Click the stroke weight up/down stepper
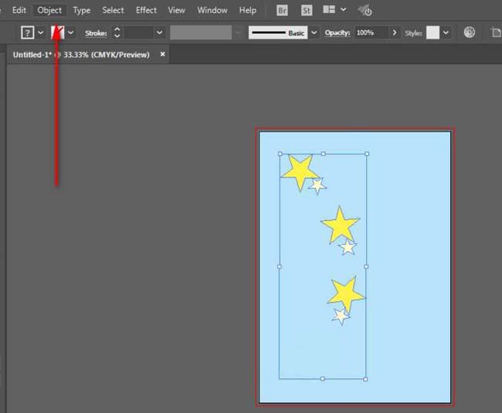 point(117,32)
